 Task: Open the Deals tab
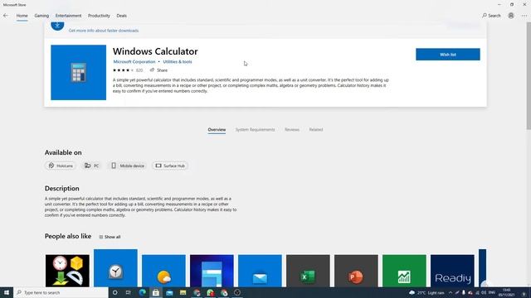pos(122,16)
